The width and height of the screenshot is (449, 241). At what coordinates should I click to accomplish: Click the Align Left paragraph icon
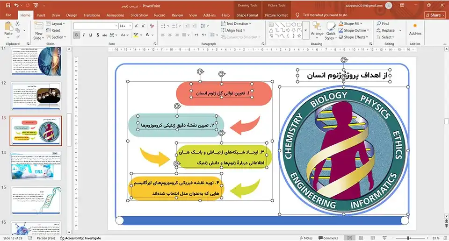163,35
